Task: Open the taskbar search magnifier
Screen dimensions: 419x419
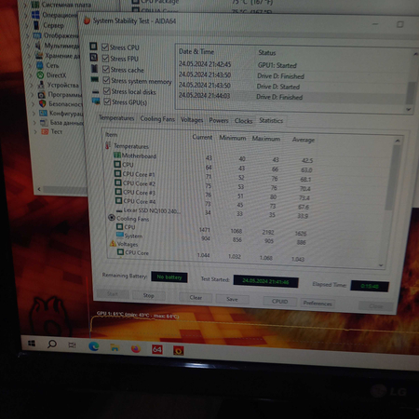Action: 52,344
